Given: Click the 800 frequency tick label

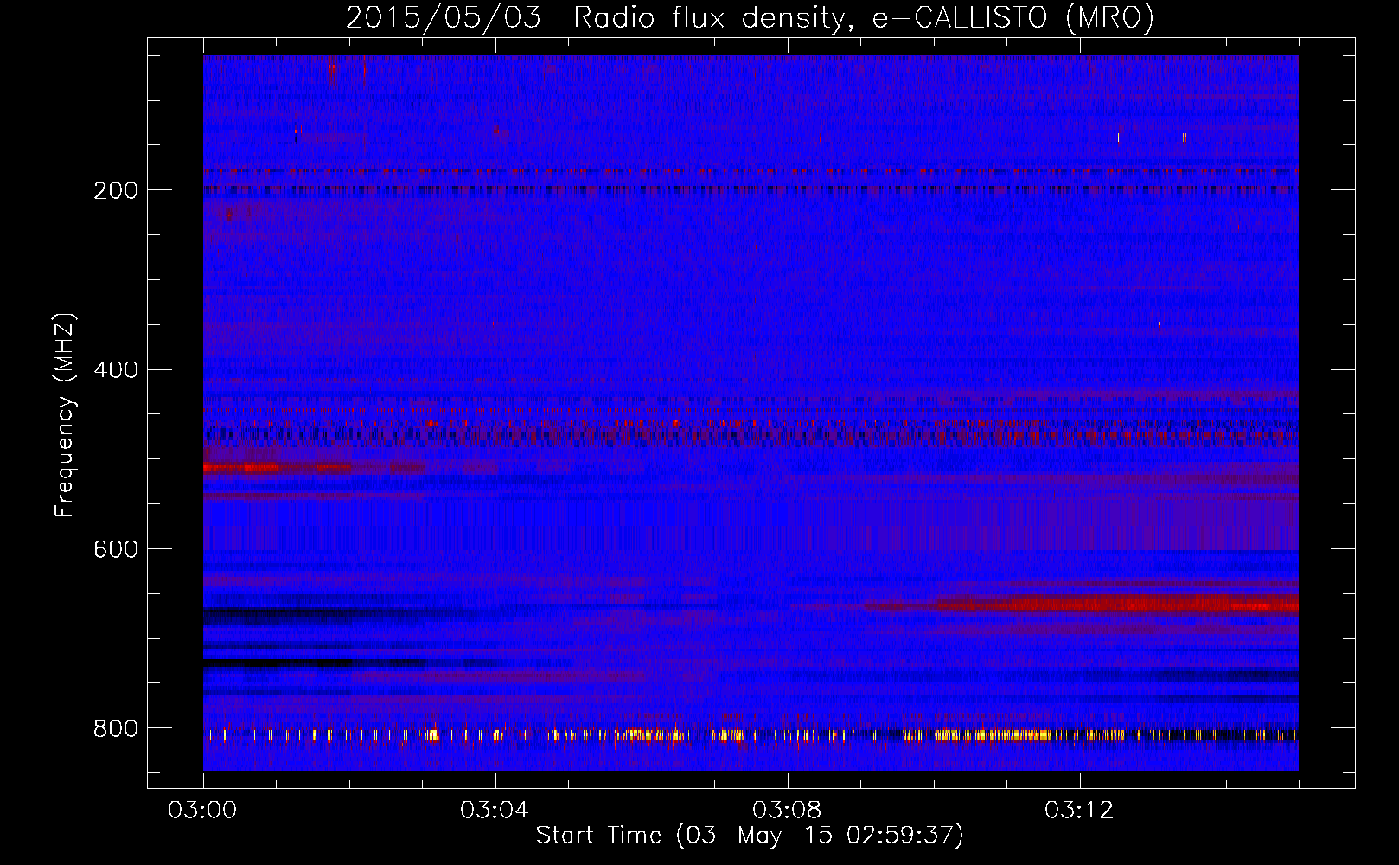Looking at the screenshot, I should click(x=116, y=728).
